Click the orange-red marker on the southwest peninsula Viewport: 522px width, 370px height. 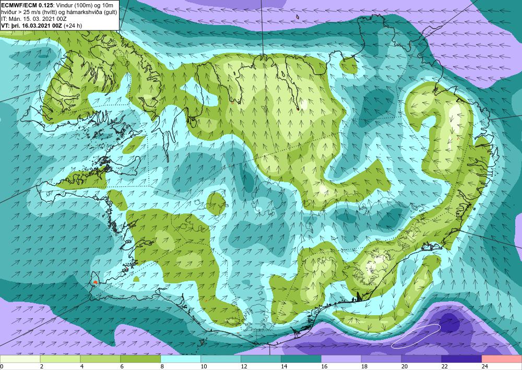[95, 282]
